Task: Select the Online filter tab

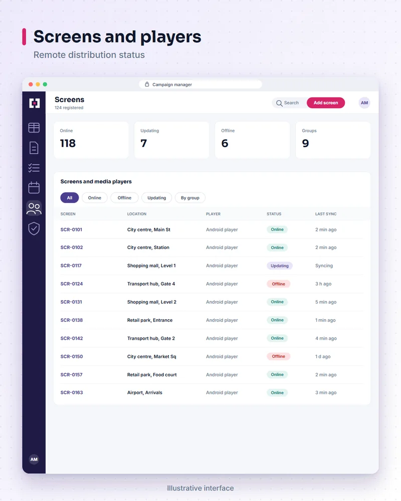Action: point(95,198)
